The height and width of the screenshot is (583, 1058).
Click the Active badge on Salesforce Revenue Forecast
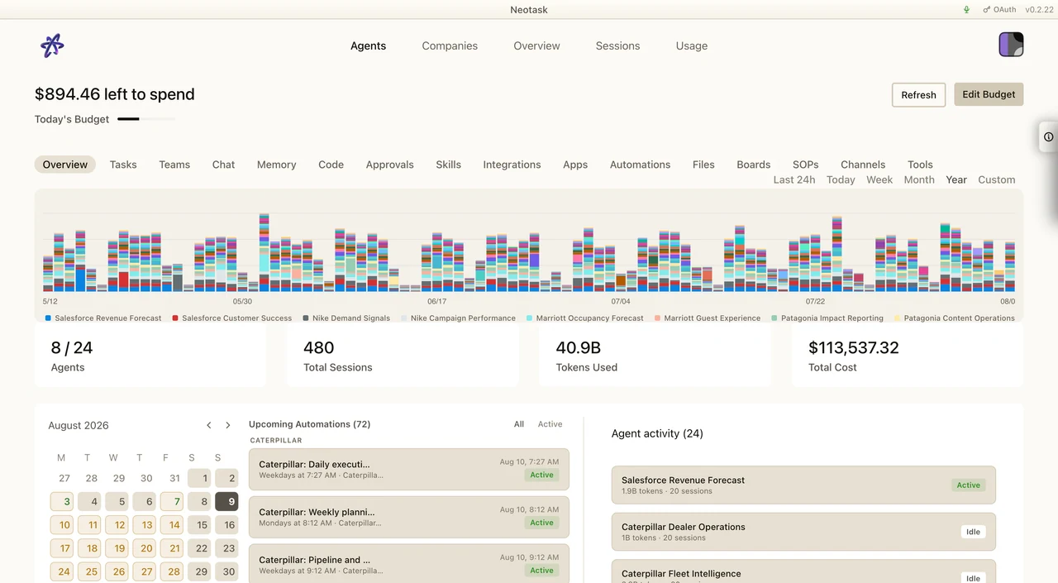(968, 485)
